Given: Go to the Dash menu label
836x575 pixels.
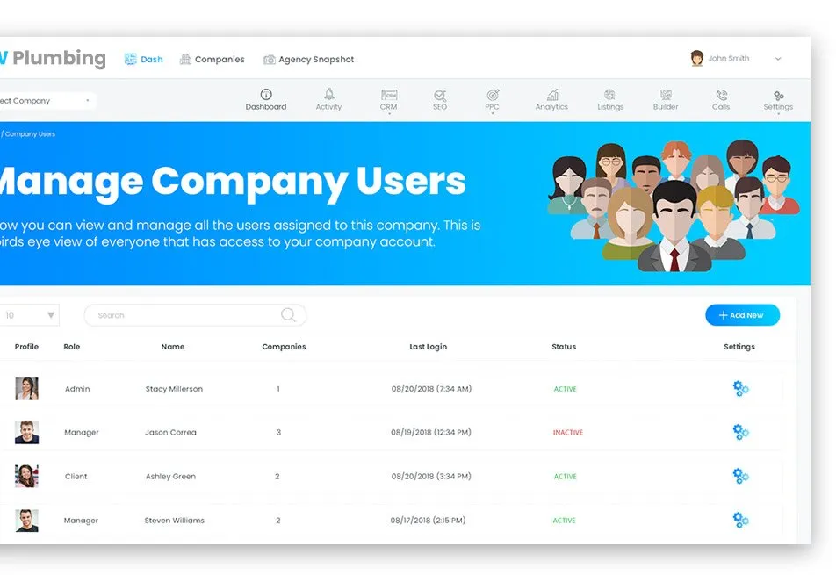Looking at the screenshot, I should pos(152,59).
